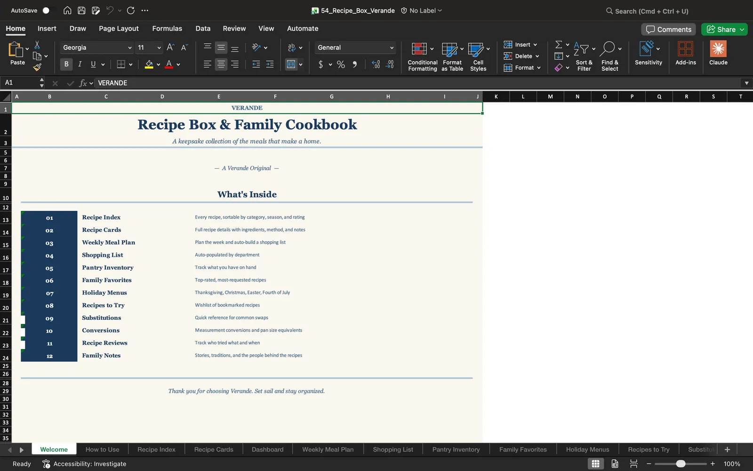This screenshot has height=471, width=753.
Task: Click the Borders icon
Action: [121, 64]
